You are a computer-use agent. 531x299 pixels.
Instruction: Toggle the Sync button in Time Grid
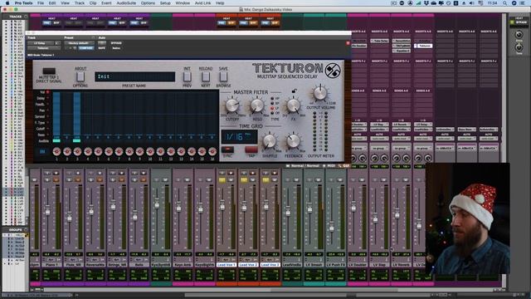point(227,149)
